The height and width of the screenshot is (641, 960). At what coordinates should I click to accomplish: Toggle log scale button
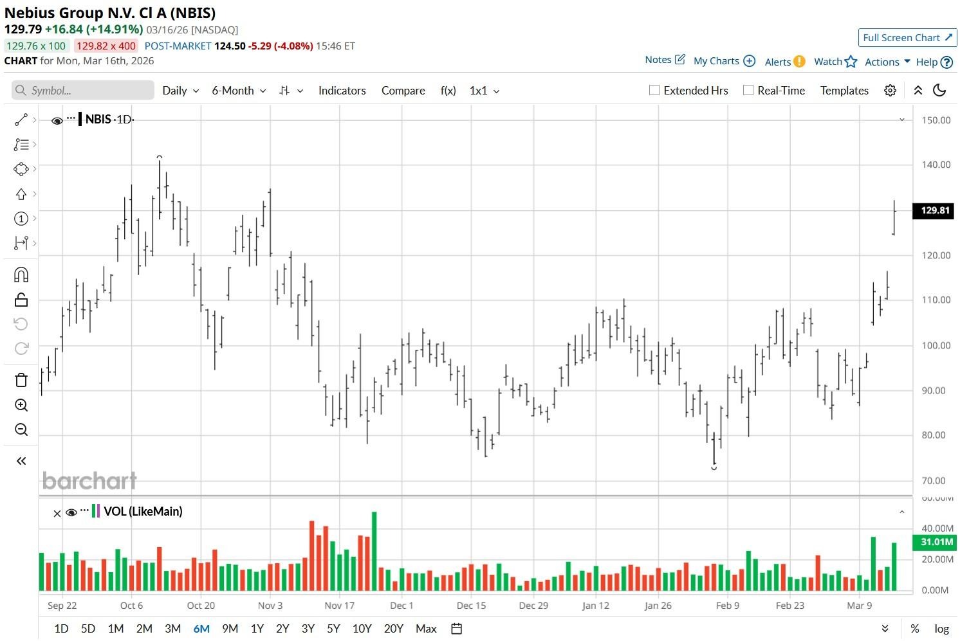point(941,629)
